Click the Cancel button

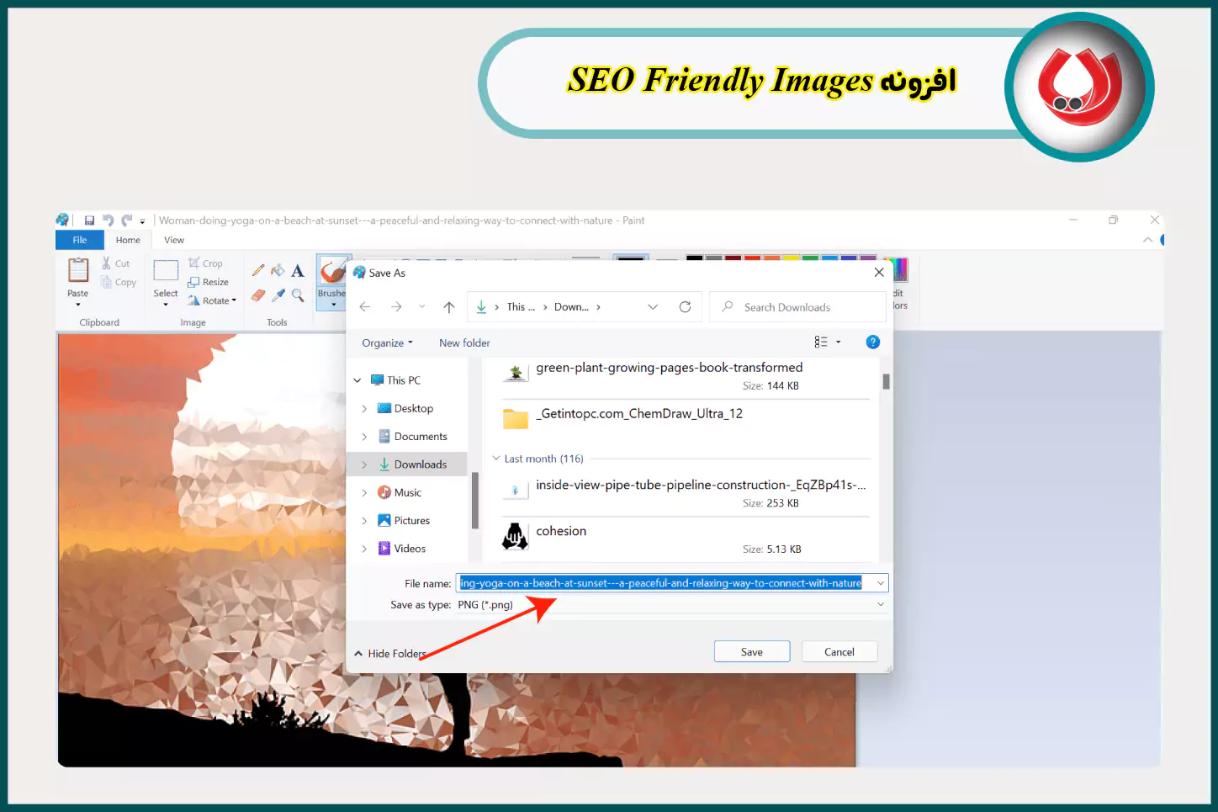839,651
